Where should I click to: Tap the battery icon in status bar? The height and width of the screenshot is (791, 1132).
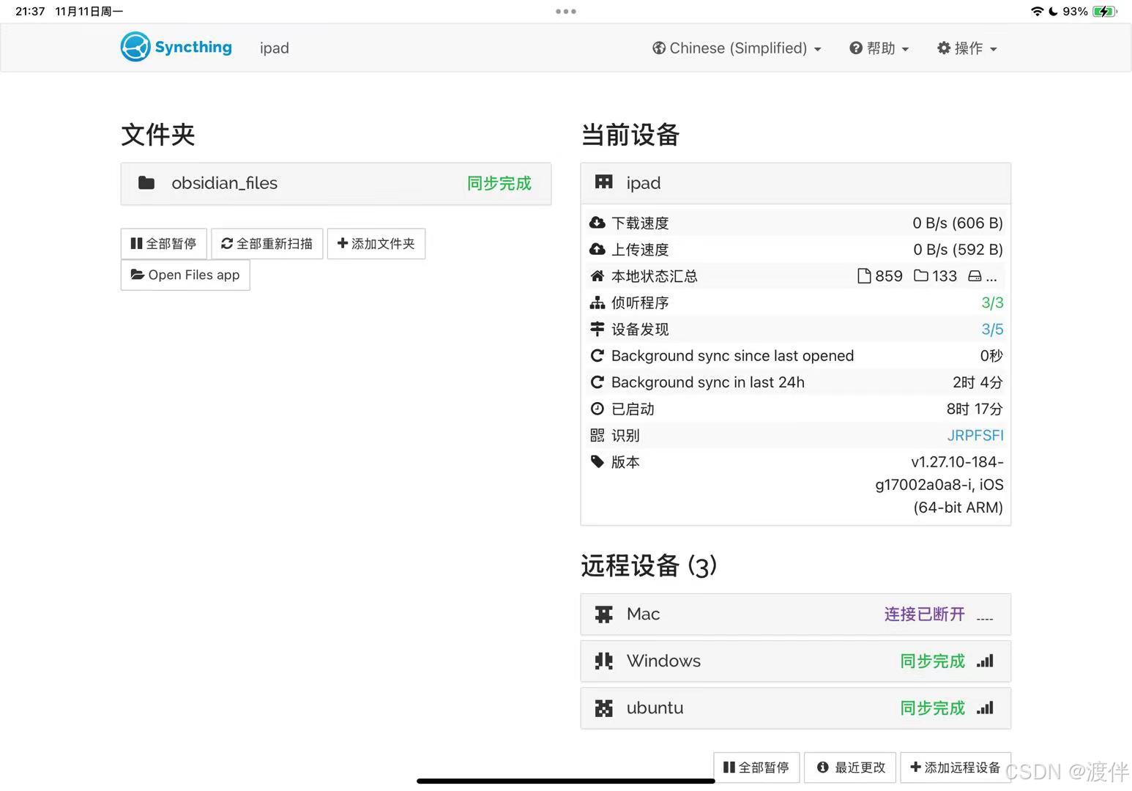[x=1104, y=11]
